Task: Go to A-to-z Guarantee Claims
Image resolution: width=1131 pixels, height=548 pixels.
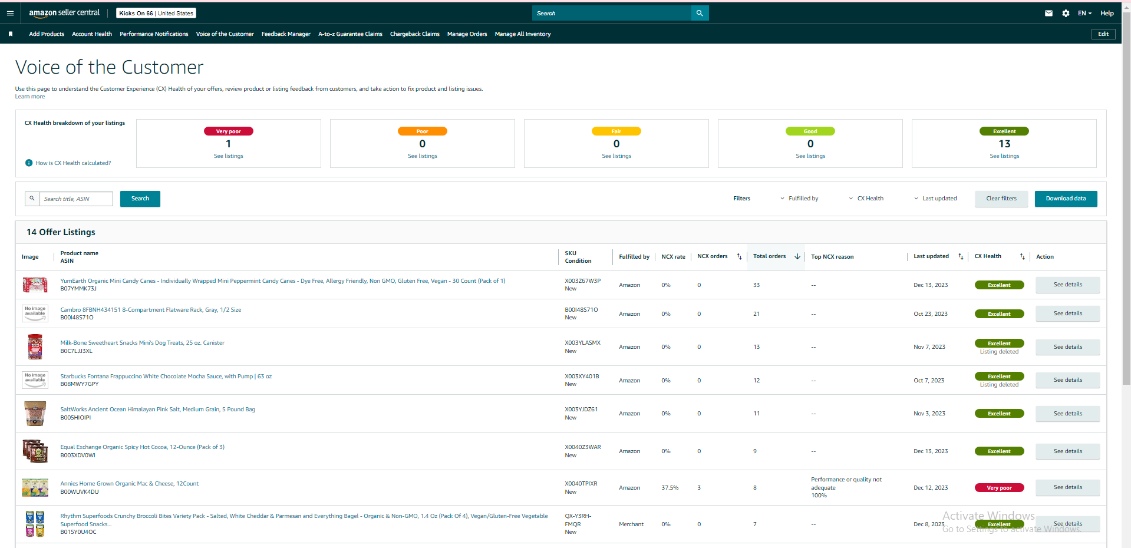Action: [x=350, y=34]
